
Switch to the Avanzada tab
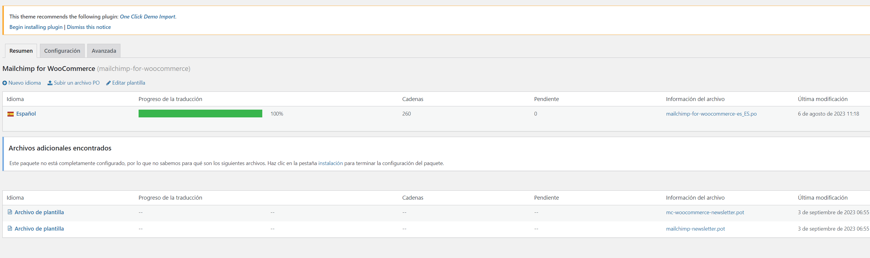(104, 51)
